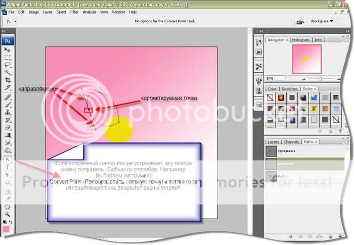Select the Zoom magnifier tool
The height and width of the screenshot is (245, 354).
click(x=8, y=214)
